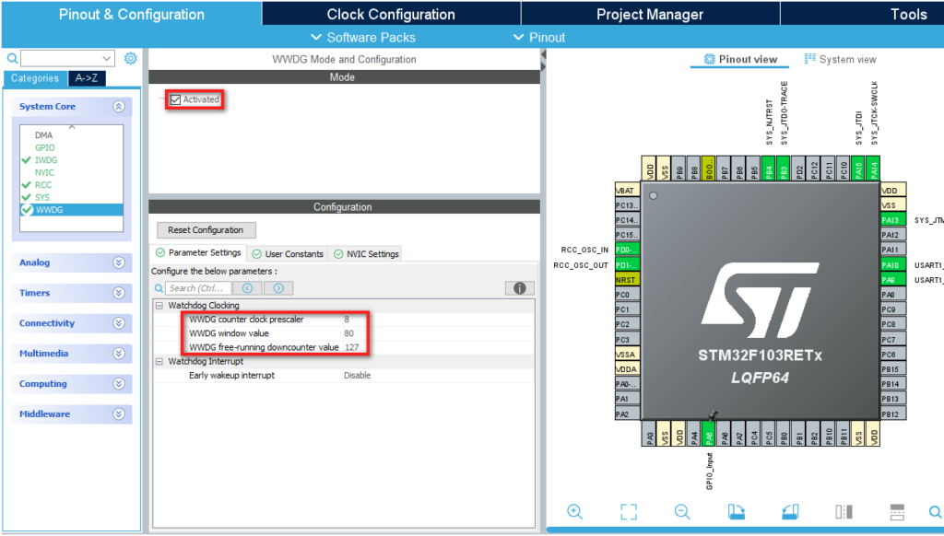Click the zoom in magnifier icon
Image resolution: width=944 pixels, height=536 pixels.
(x=575, y=512)
